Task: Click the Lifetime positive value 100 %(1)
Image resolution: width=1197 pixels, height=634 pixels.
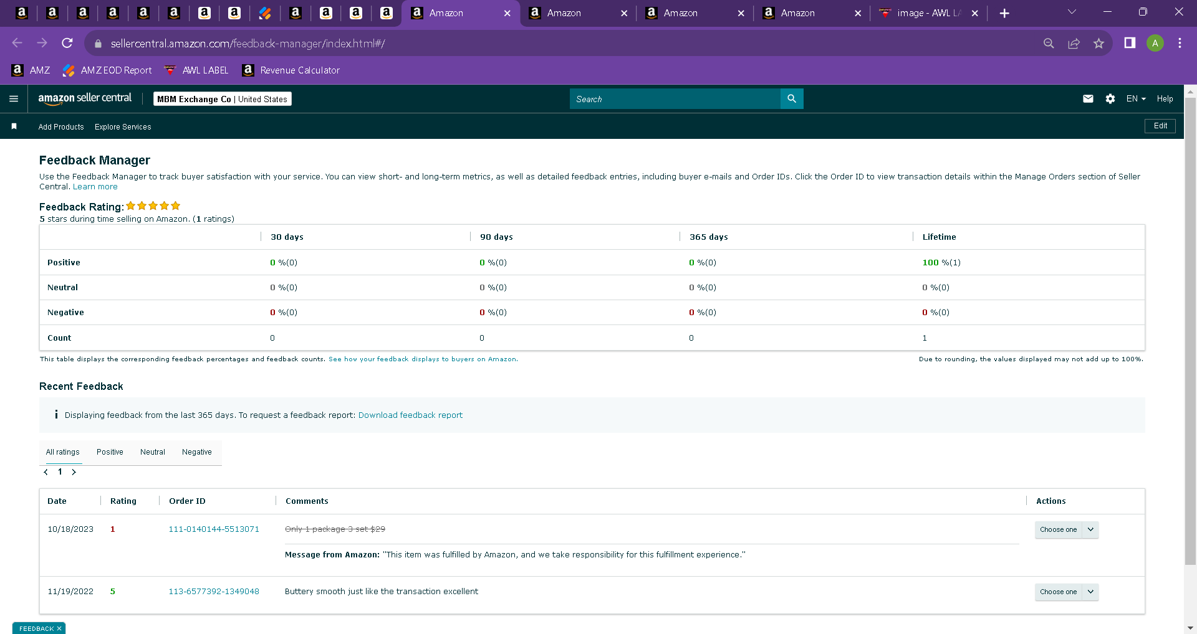Action: (941, 263)
